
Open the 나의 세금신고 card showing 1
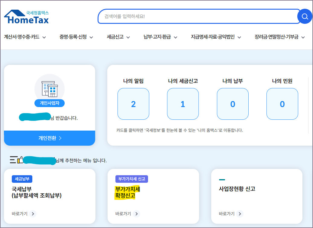click(x=183, y=103)
